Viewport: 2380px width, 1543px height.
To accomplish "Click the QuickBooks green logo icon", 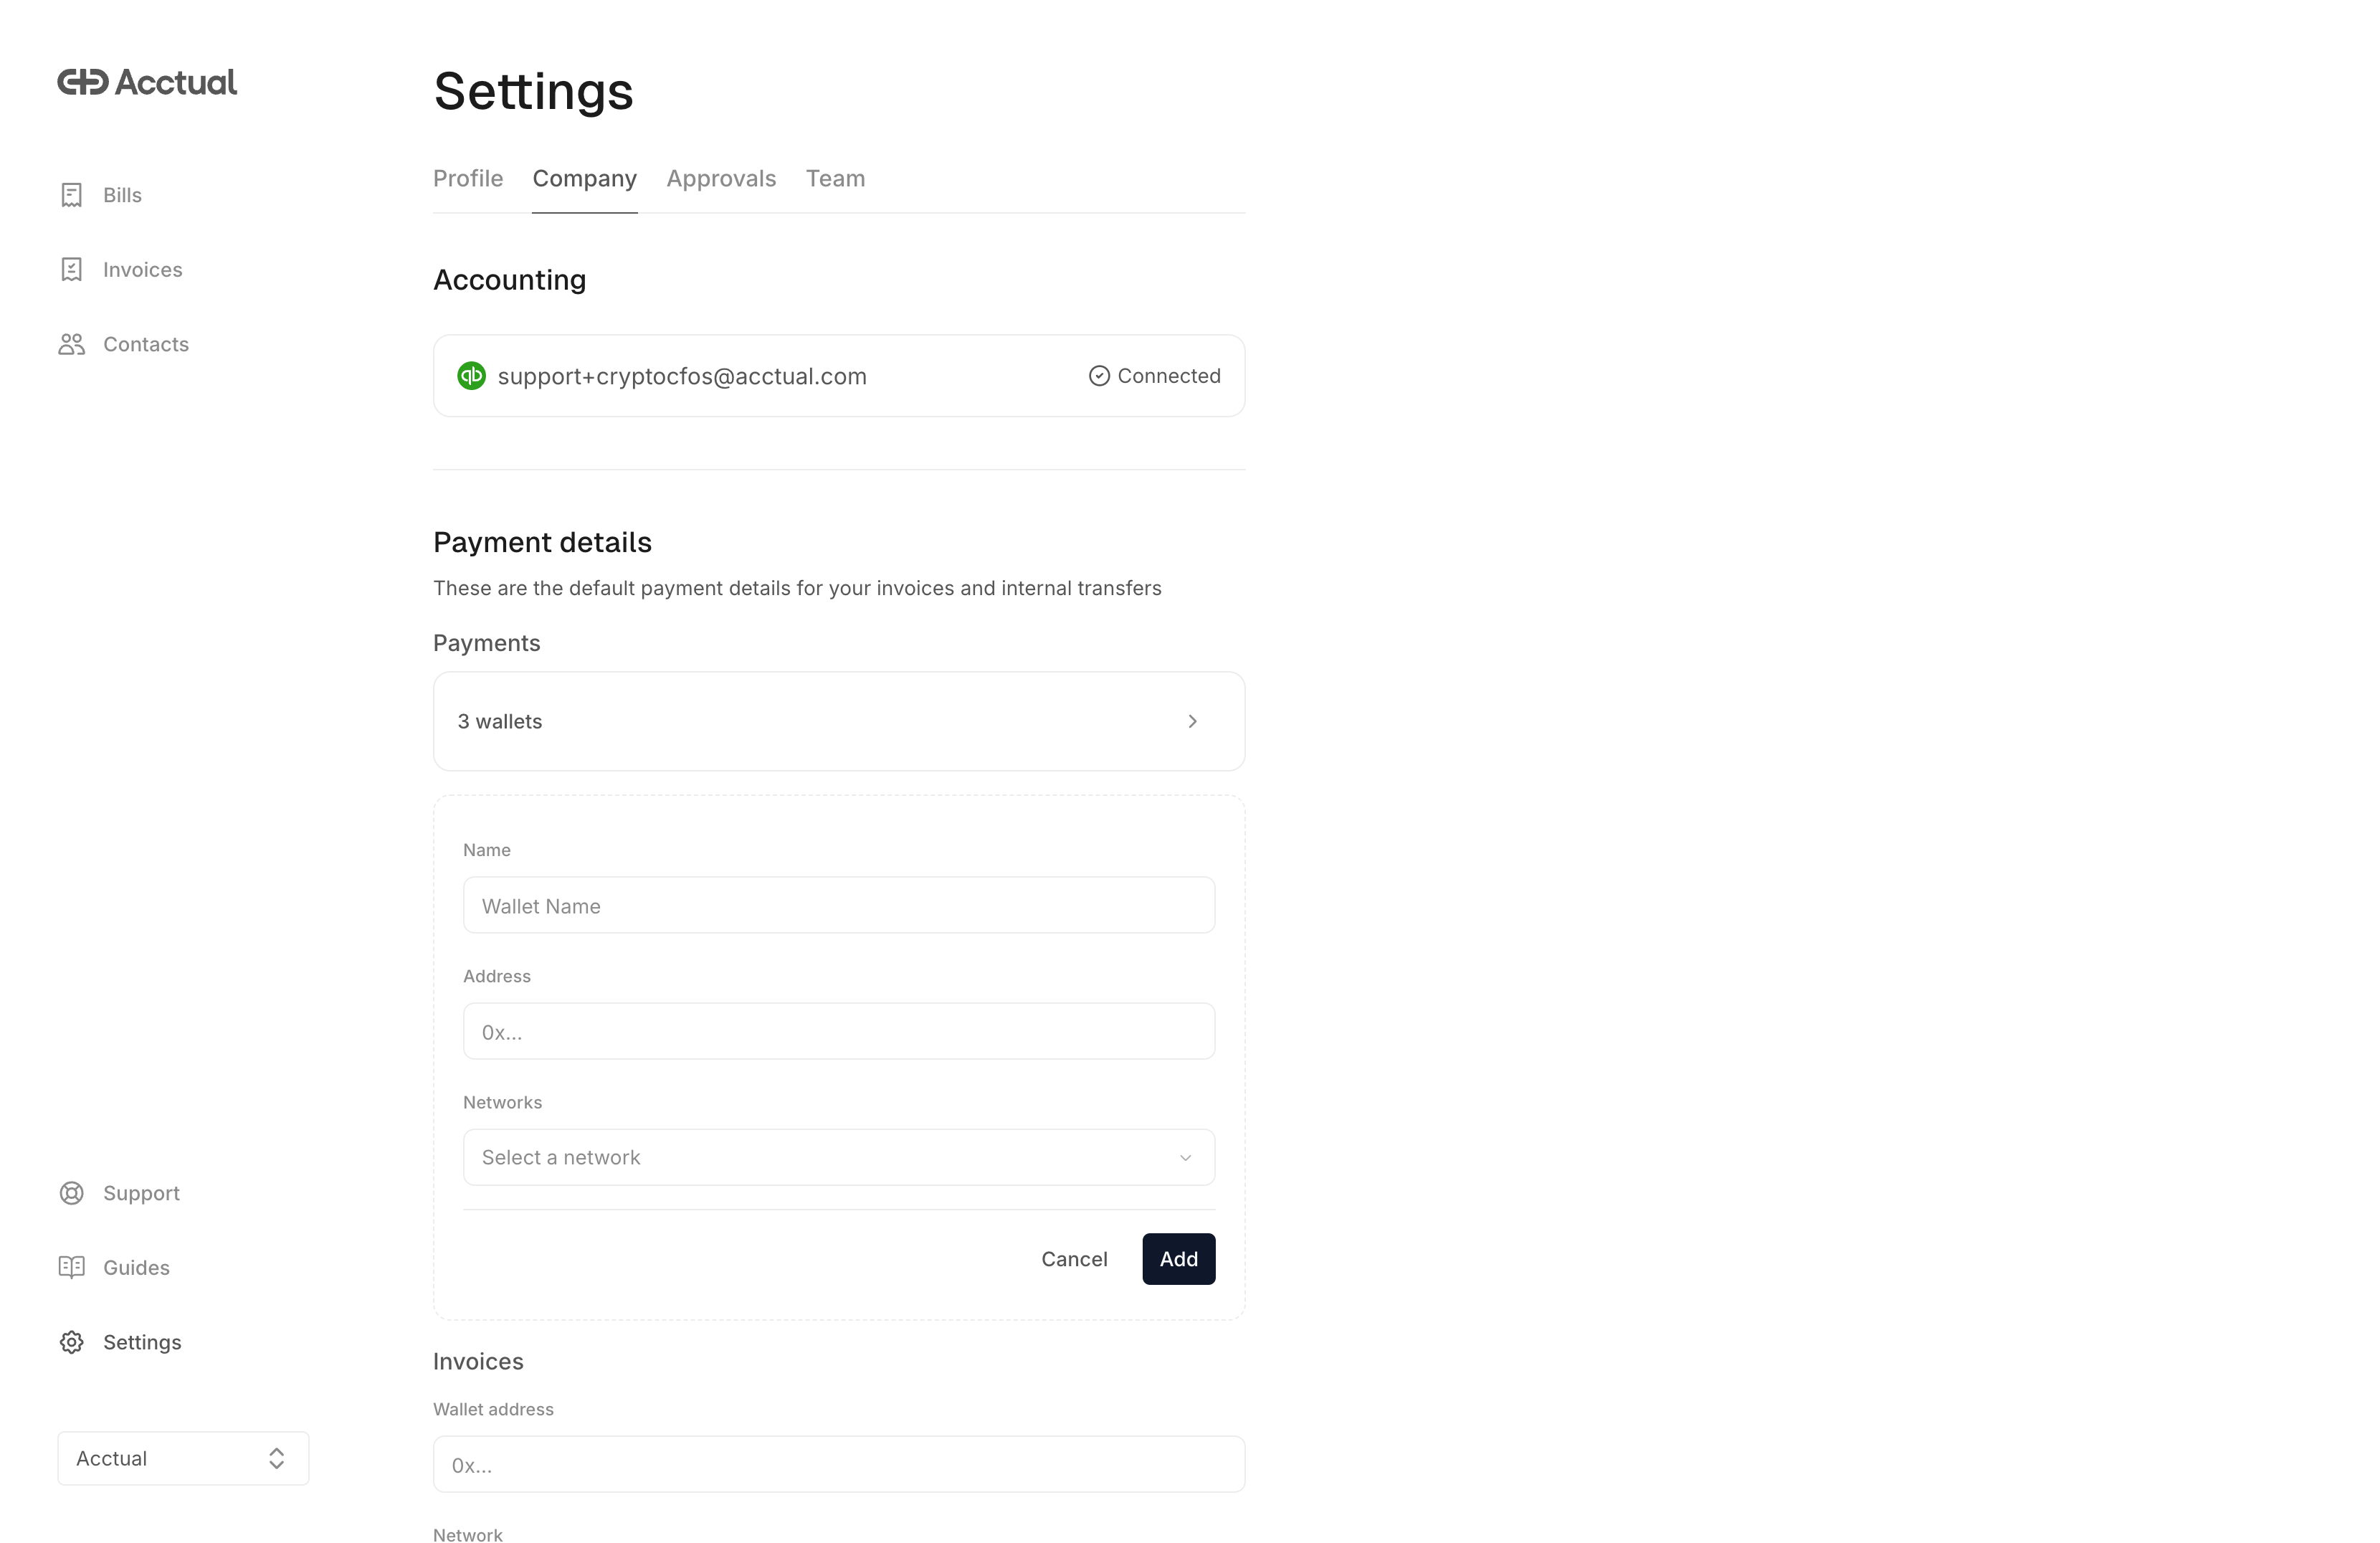I will (471, 376).
